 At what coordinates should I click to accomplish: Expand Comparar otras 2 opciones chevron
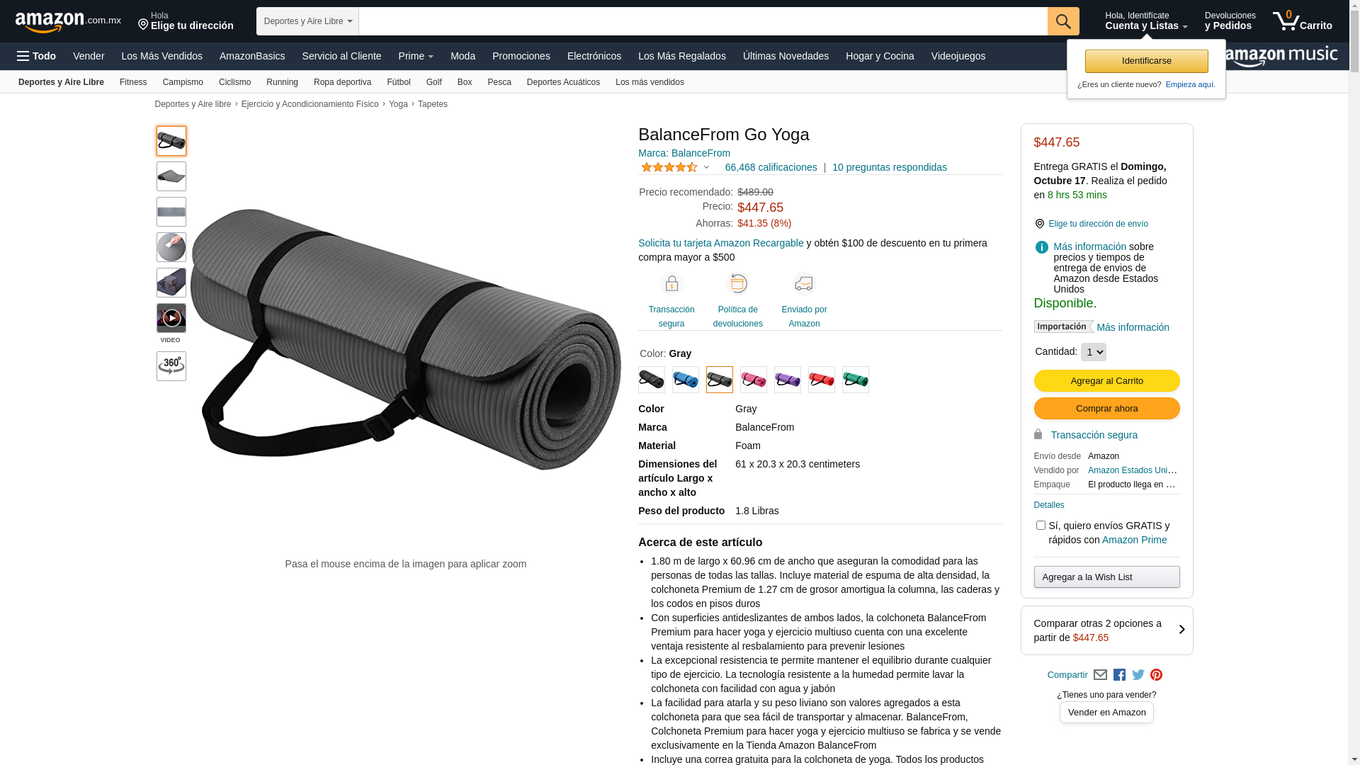tap(1181, 630)
